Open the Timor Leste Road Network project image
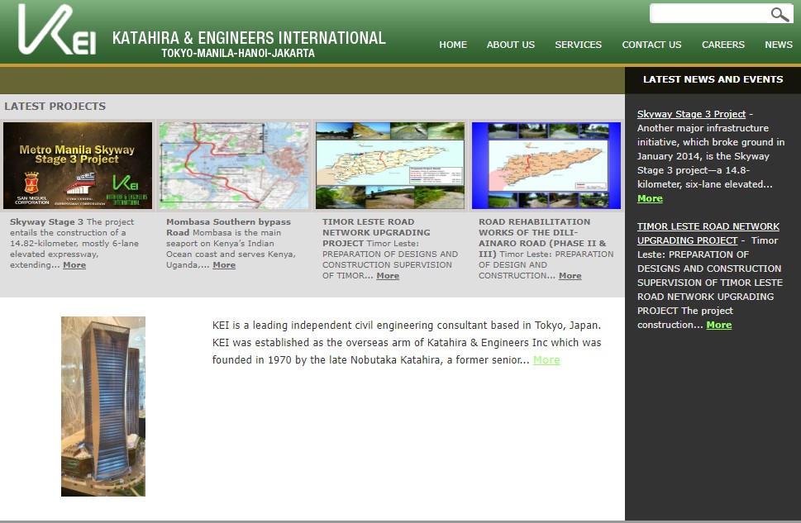The height and width of the screenshot is (523, 801). click(x=389, y=164)
